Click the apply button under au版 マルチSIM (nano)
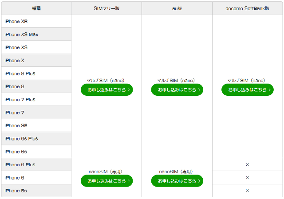This screenshot has height=199, width=284. click(177, 90)
